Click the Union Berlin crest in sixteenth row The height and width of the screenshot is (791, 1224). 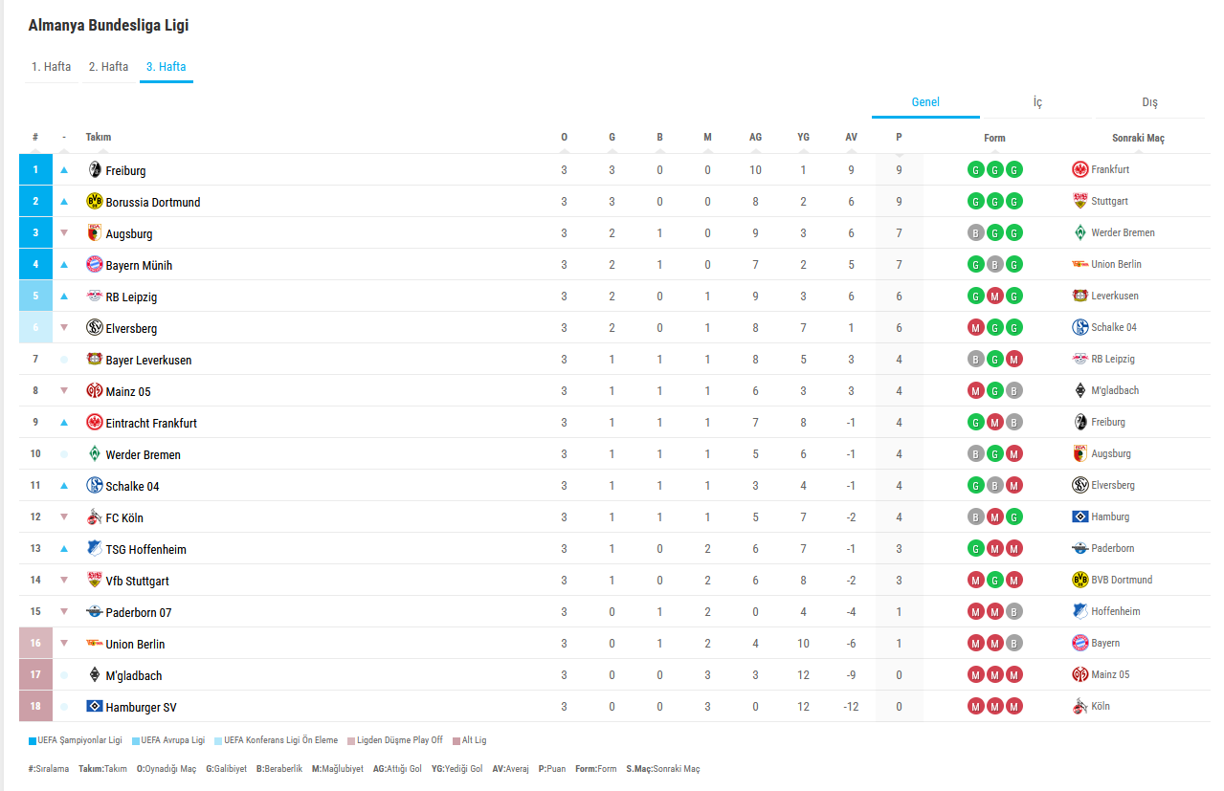[x=94, y=643]
